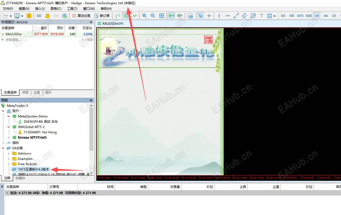The image size is (341, 215).
Task: Open the IDE MetaEditor
Action: click(39, 16)
